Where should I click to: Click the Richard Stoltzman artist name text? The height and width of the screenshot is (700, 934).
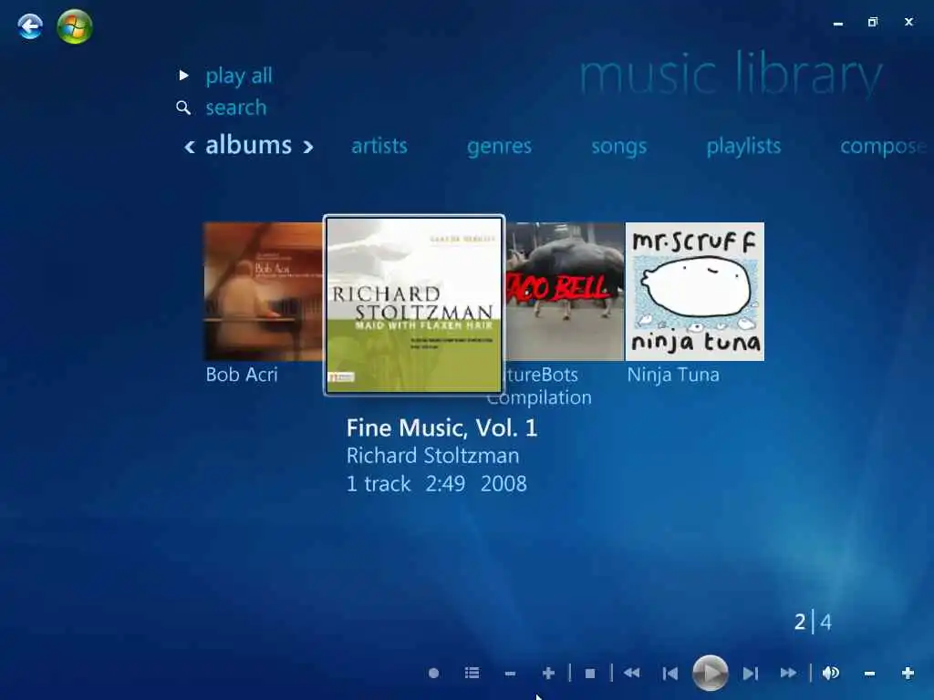click(x=432, y=456)
